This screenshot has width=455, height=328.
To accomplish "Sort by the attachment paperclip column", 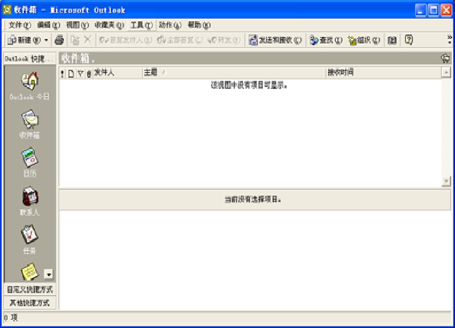I will [89, 73].
